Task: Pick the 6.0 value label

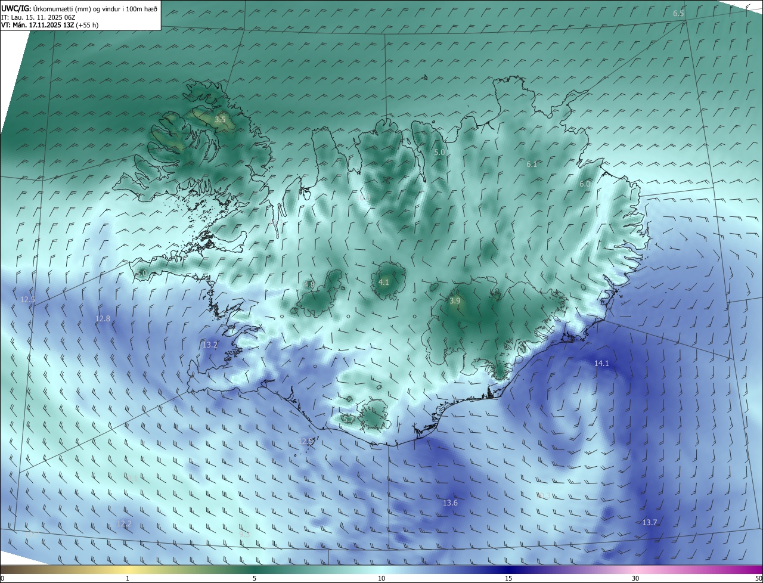Action: [585, 184]
